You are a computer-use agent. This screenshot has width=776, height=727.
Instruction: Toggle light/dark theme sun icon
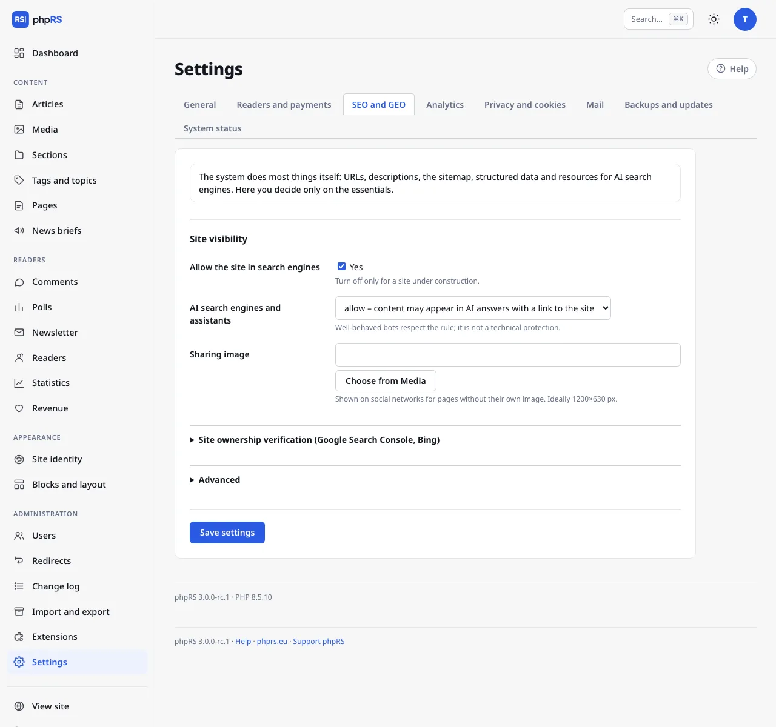pyautogui.click(x=714, y=19)
